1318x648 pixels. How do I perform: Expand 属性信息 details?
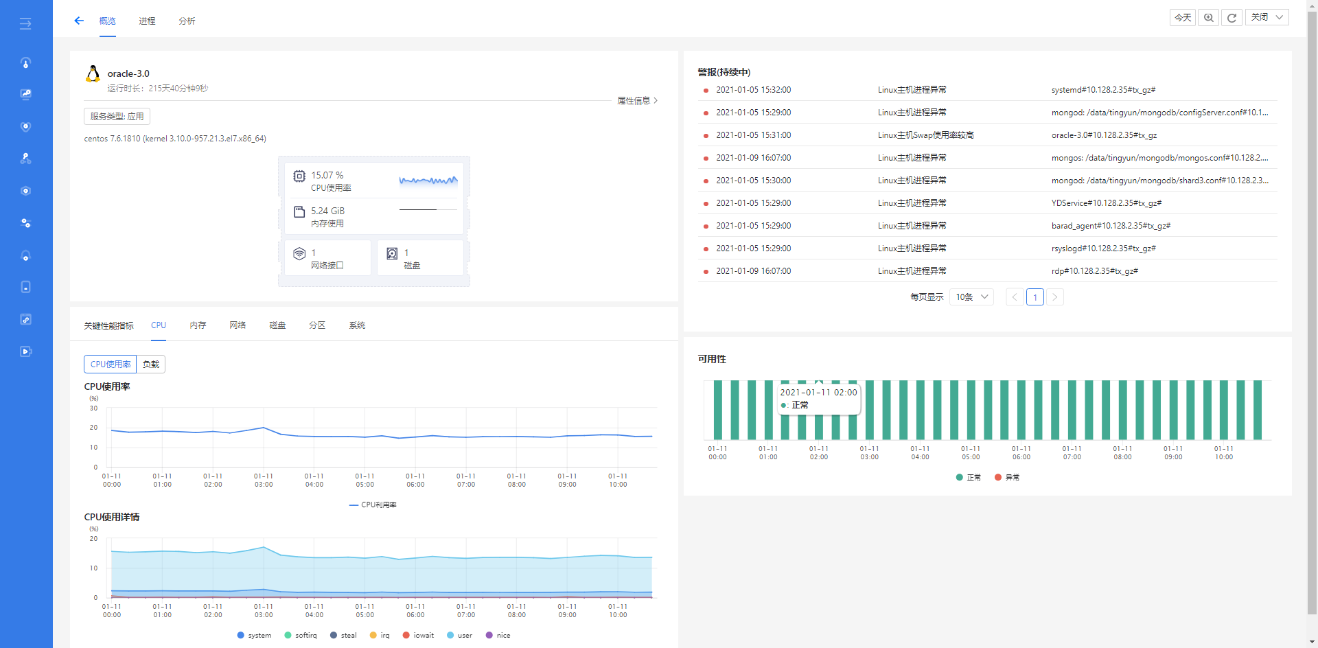(637, 101)
